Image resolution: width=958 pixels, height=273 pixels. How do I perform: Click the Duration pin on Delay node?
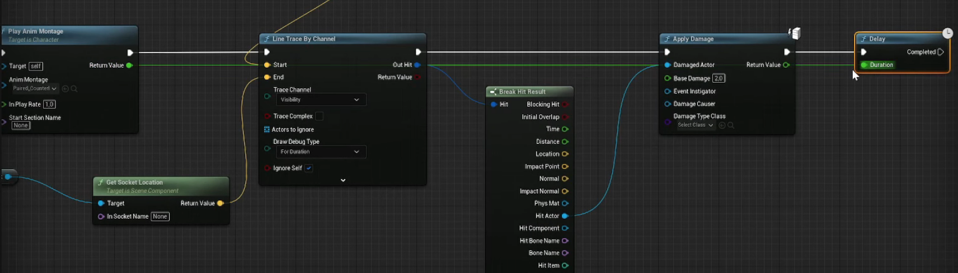point(865,65)
